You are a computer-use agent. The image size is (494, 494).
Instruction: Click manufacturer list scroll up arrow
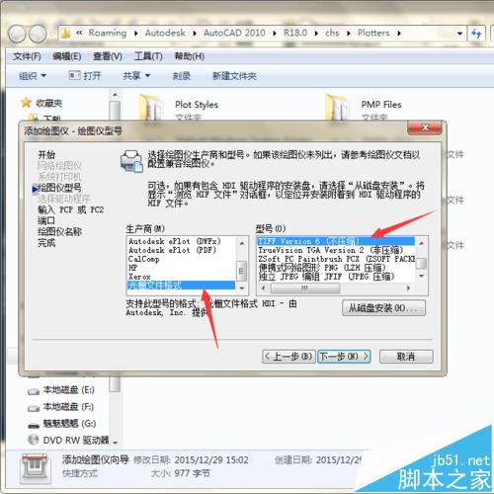(x=242, y=243)
